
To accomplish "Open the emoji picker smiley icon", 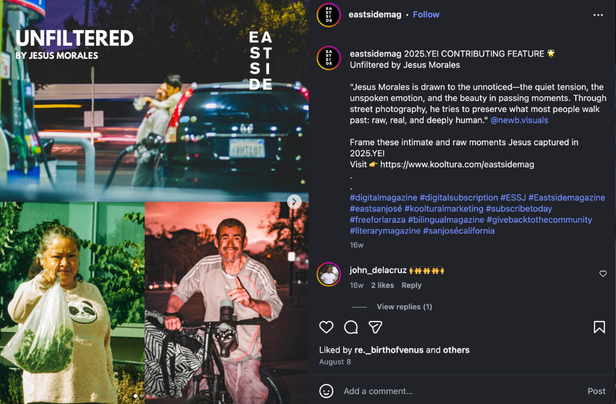I will point(326,391).
